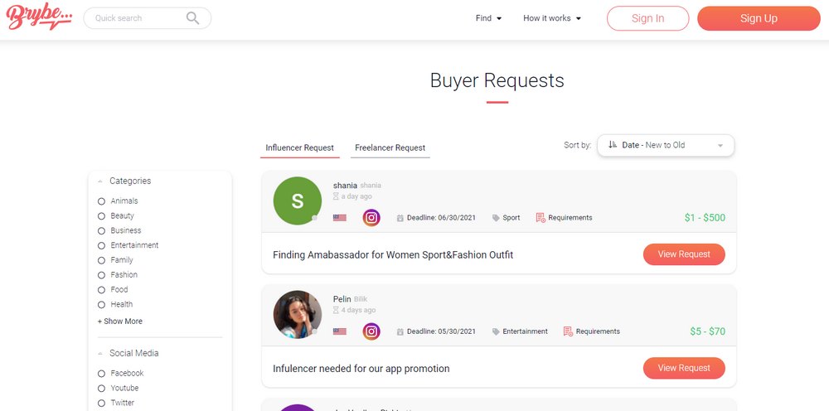This screenshot has height=411, width=829.
Task: Click Instagram icon in shania's request
Action: [x=371, y=218]
